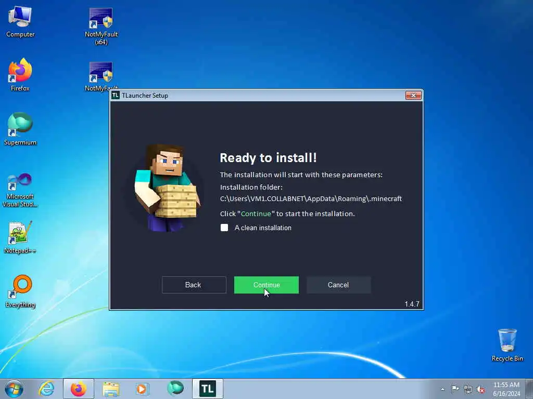
Task: Select the Microsoft Visual Studio desktop shortcut
Action: pos(20,190)
